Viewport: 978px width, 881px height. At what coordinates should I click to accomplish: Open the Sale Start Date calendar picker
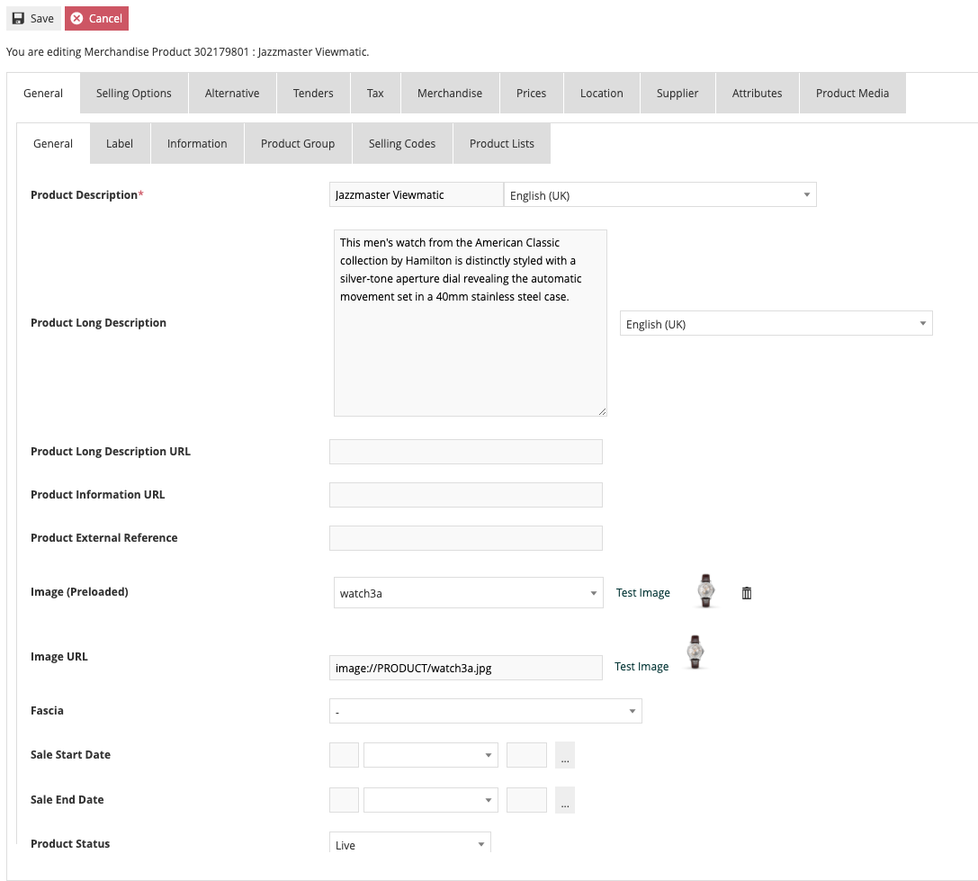pos(564,755)
